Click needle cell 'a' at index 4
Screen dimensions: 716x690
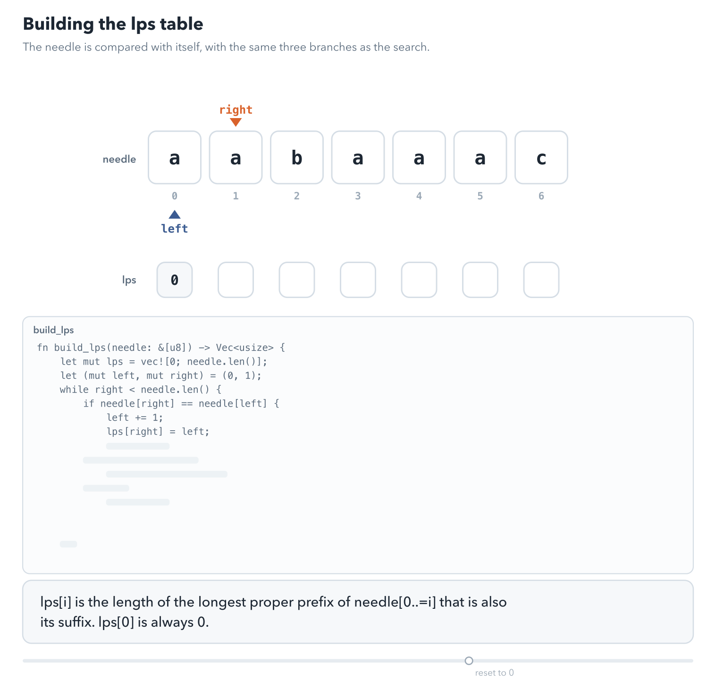click(x=419, y=157)
